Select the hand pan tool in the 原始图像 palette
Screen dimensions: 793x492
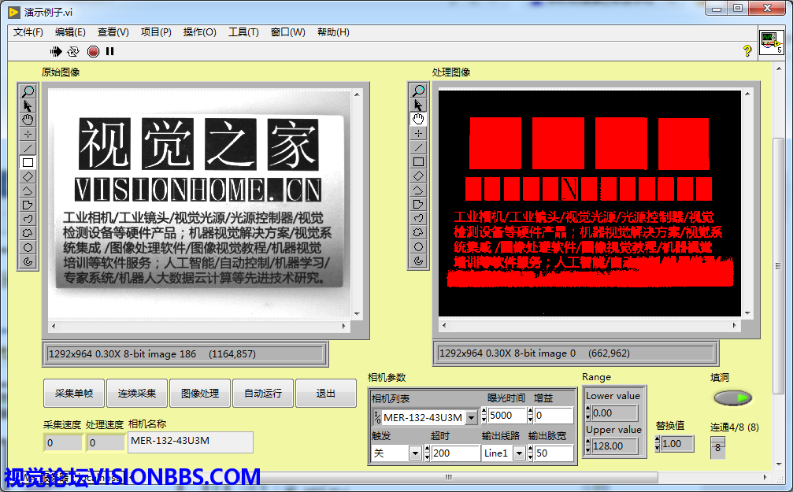(x=28, y=120)
